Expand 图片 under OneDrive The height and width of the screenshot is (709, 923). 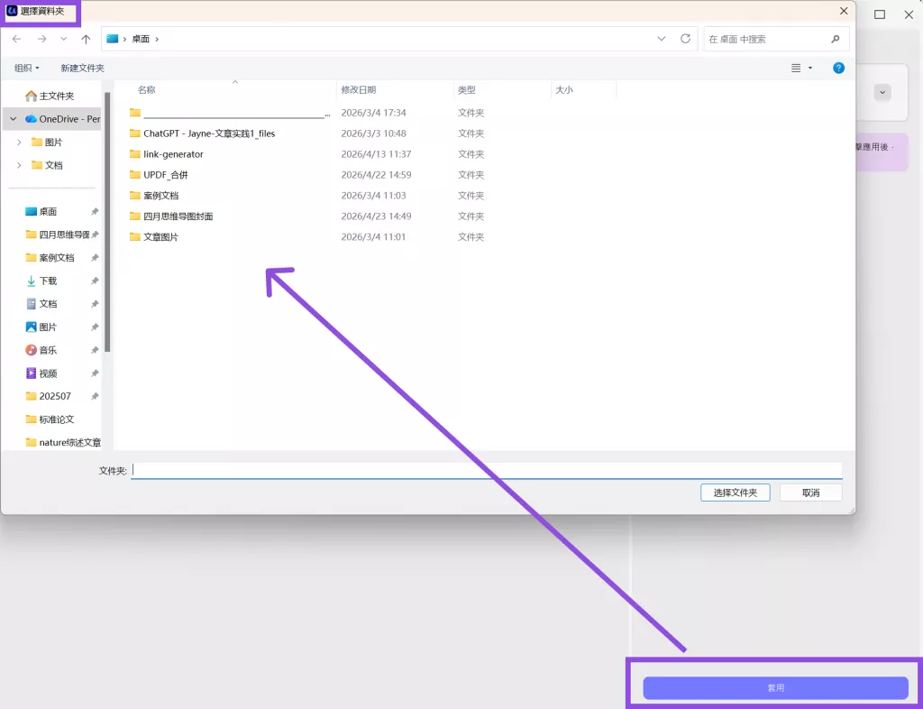coord(19,142)
